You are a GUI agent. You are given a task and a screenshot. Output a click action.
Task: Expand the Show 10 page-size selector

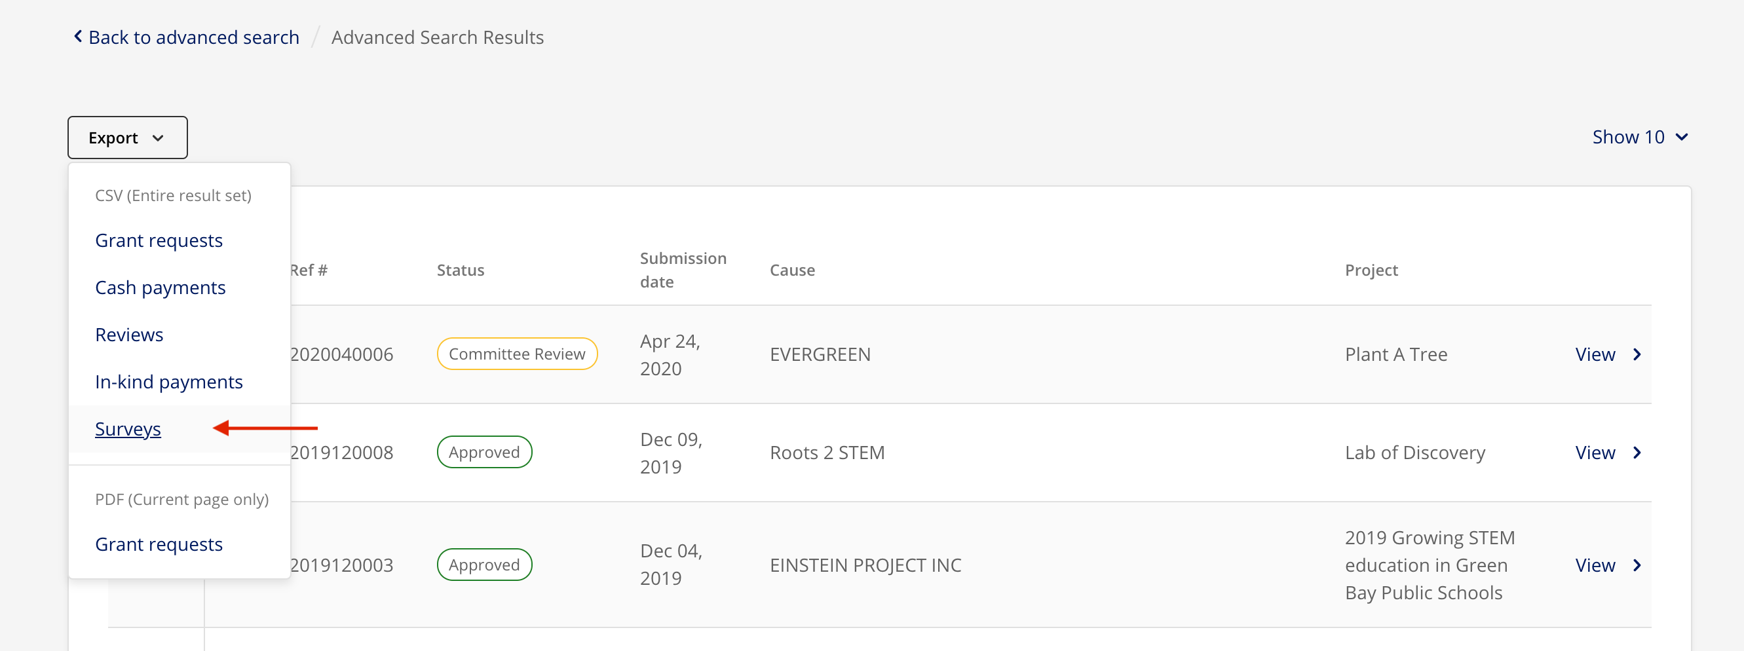[x=1639, y=138]
